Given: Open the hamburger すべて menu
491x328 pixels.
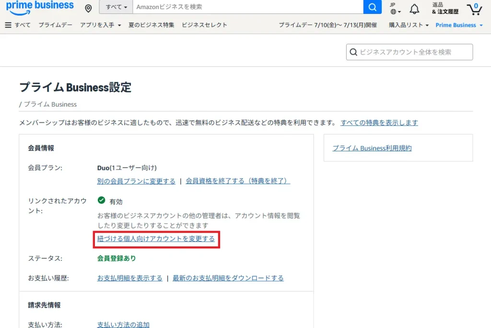Looking at the screenshot, I should point(18,25).
